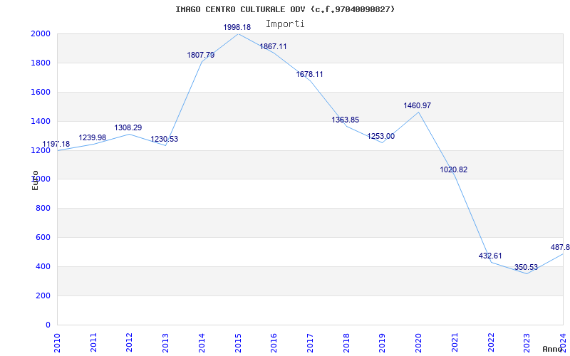Click the data label 1363.85
This screenshot has width=570, height=356.
point(346,120)
